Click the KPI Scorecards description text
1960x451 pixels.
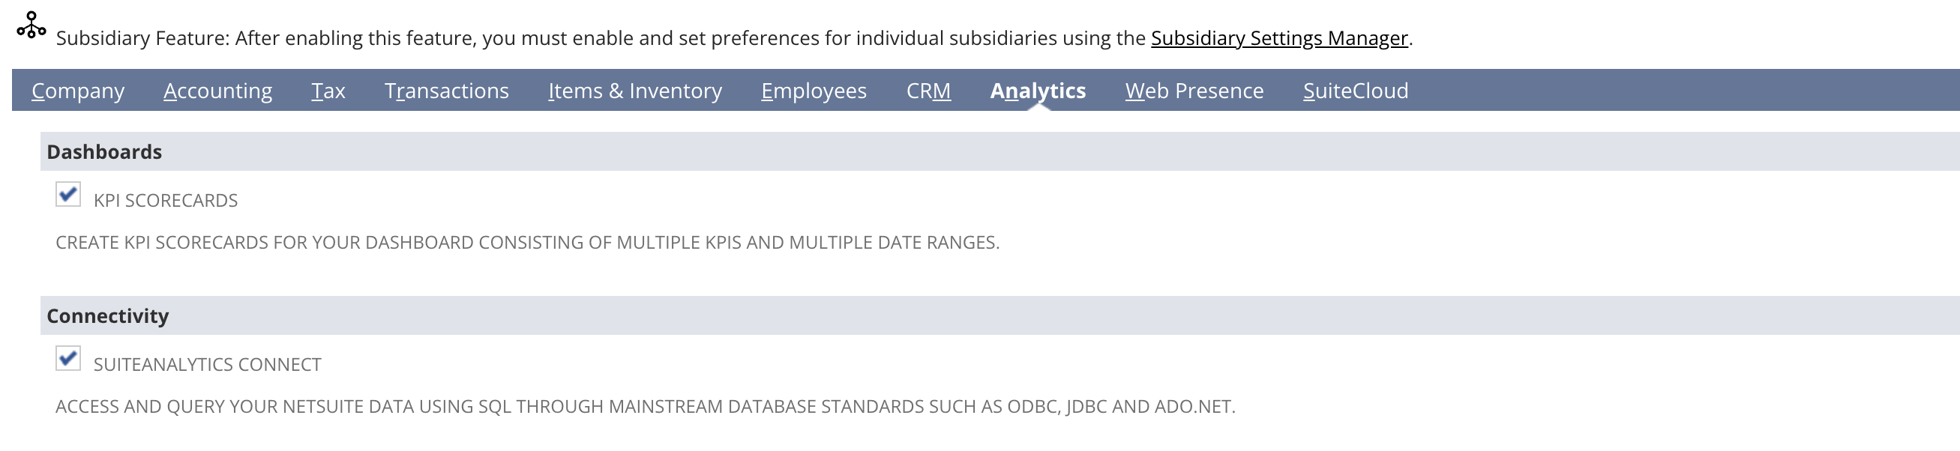pos(527,243)
